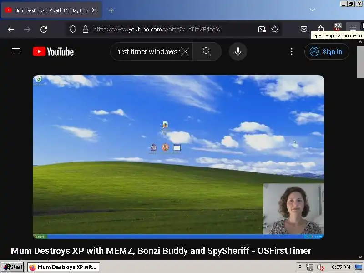Click the muted volume tray icon
The width and height of the screenshot is (364, 273).
(321, 267)
